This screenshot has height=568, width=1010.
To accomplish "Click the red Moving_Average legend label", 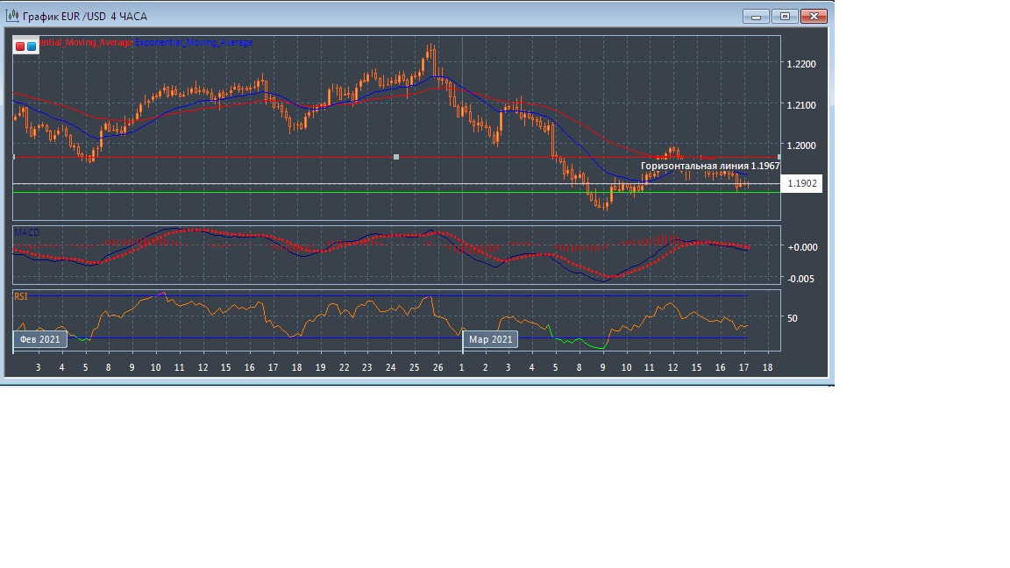I will point(86,42).
